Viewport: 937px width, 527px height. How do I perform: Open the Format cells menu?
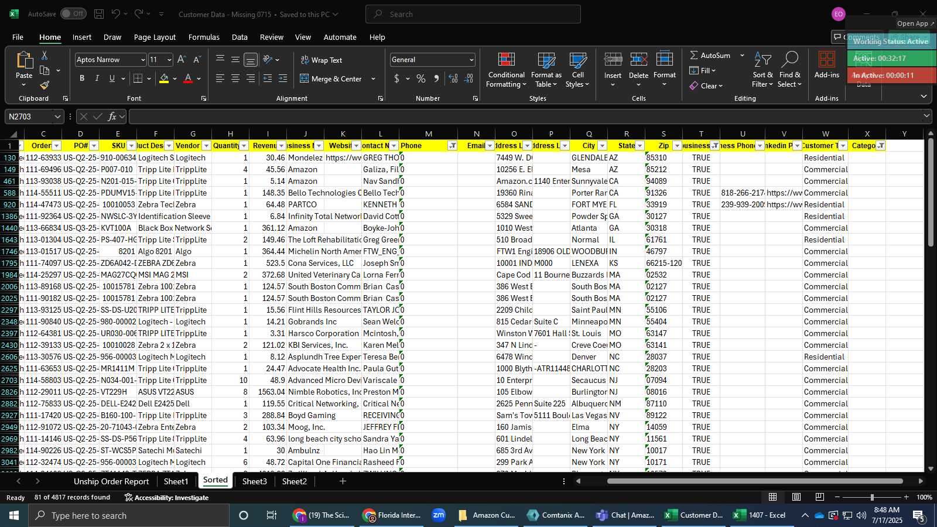coord(664,70)
